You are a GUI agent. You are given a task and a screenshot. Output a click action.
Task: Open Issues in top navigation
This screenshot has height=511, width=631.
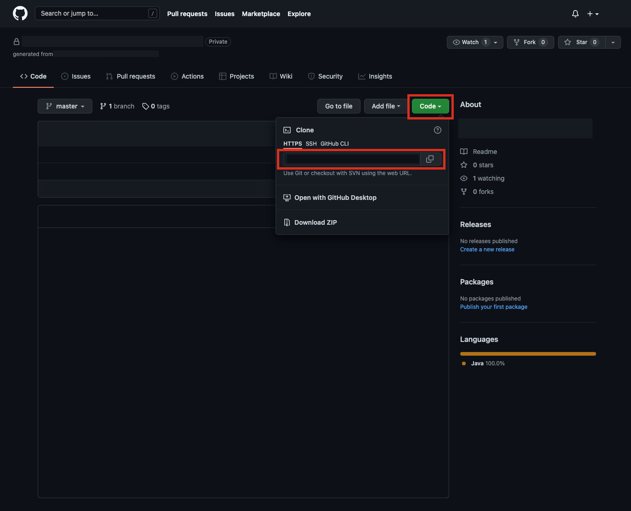[x=225, y=14]
